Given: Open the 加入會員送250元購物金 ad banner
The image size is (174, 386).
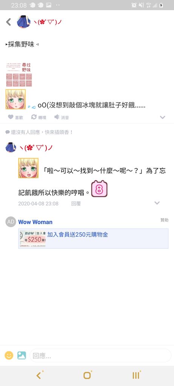Looking at the screenshot, I should (93, 239).
